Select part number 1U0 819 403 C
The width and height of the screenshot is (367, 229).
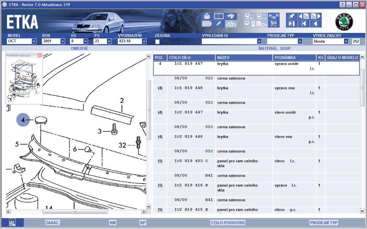pos(191,161)
